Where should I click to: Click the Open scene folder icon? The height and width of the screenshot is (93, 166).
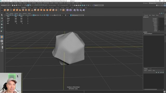tap(15, 5)
